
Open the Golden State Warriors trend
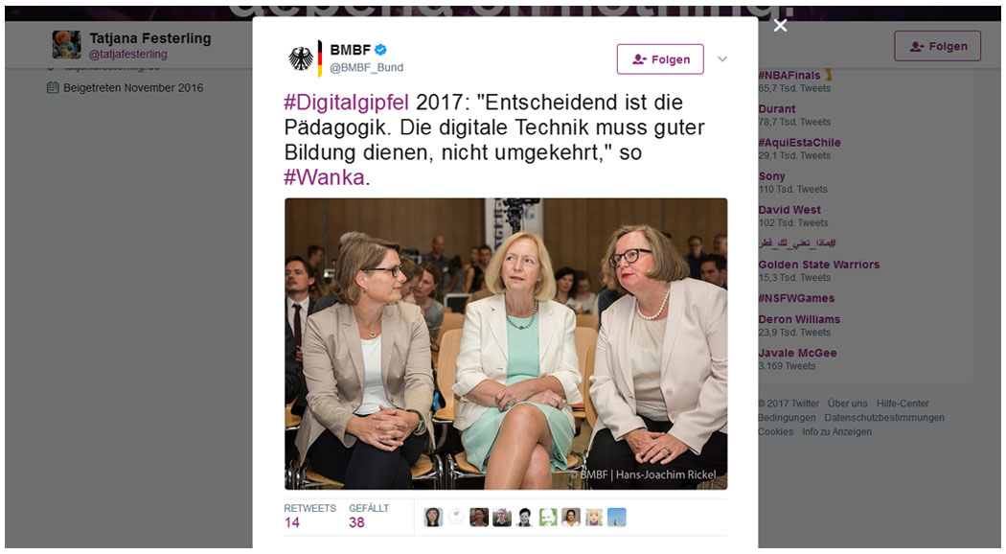click(x=818, y=265)
